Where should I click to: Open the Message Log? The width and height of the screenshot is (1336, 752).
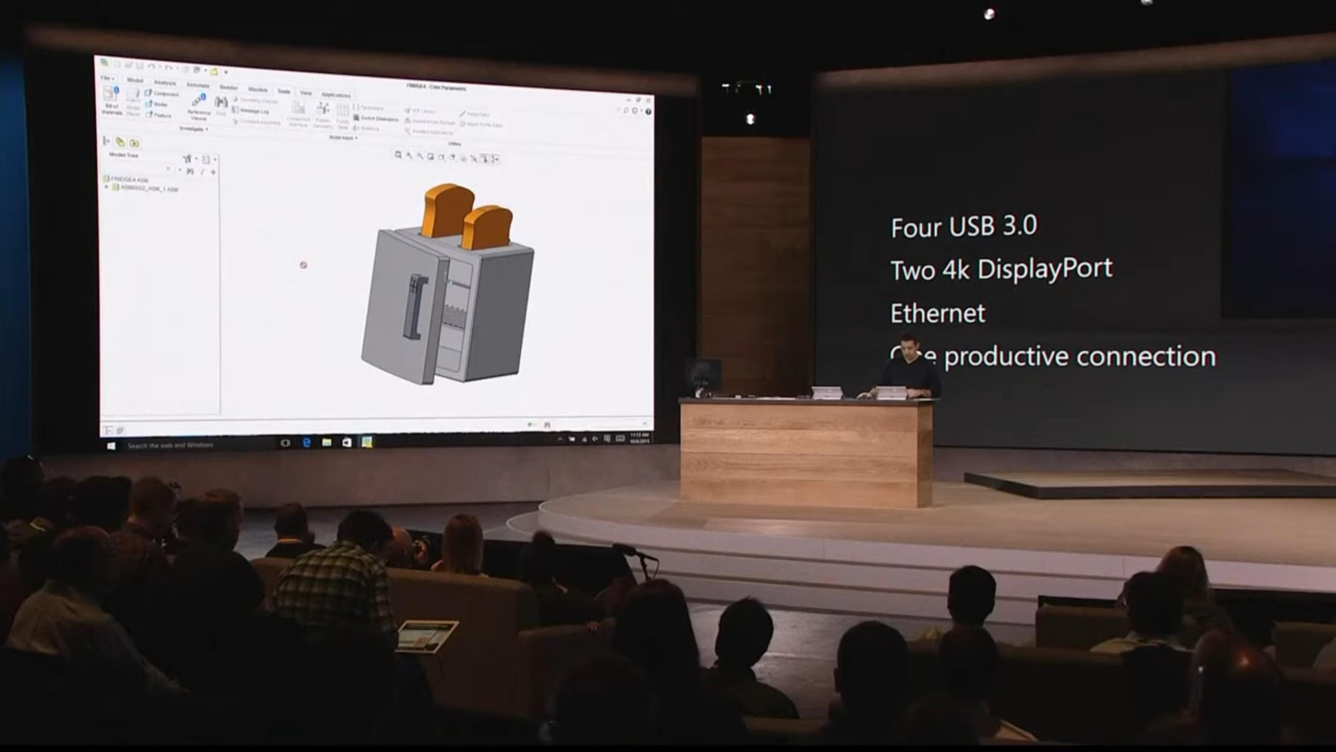click(x=250, y=111)
